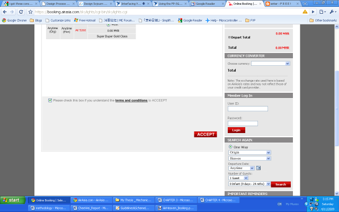Open My Thesis folder in taskbar
The width and height of the screenshot is (339, 212).
click(133, 200)
